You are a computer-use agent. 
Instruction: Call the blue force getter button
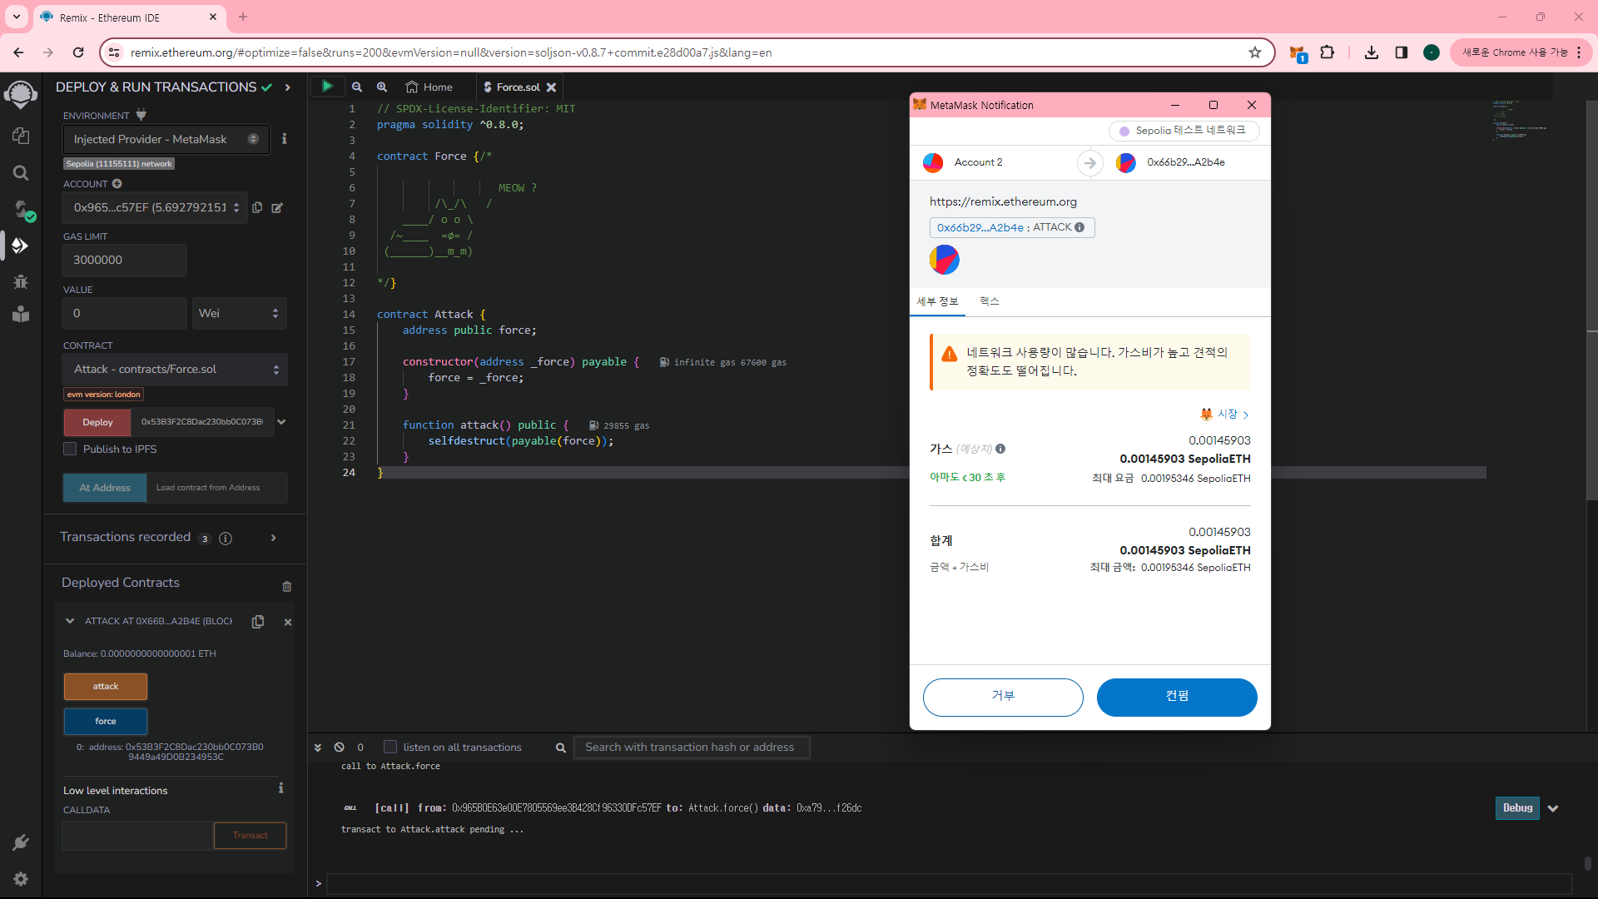[106, 722]
